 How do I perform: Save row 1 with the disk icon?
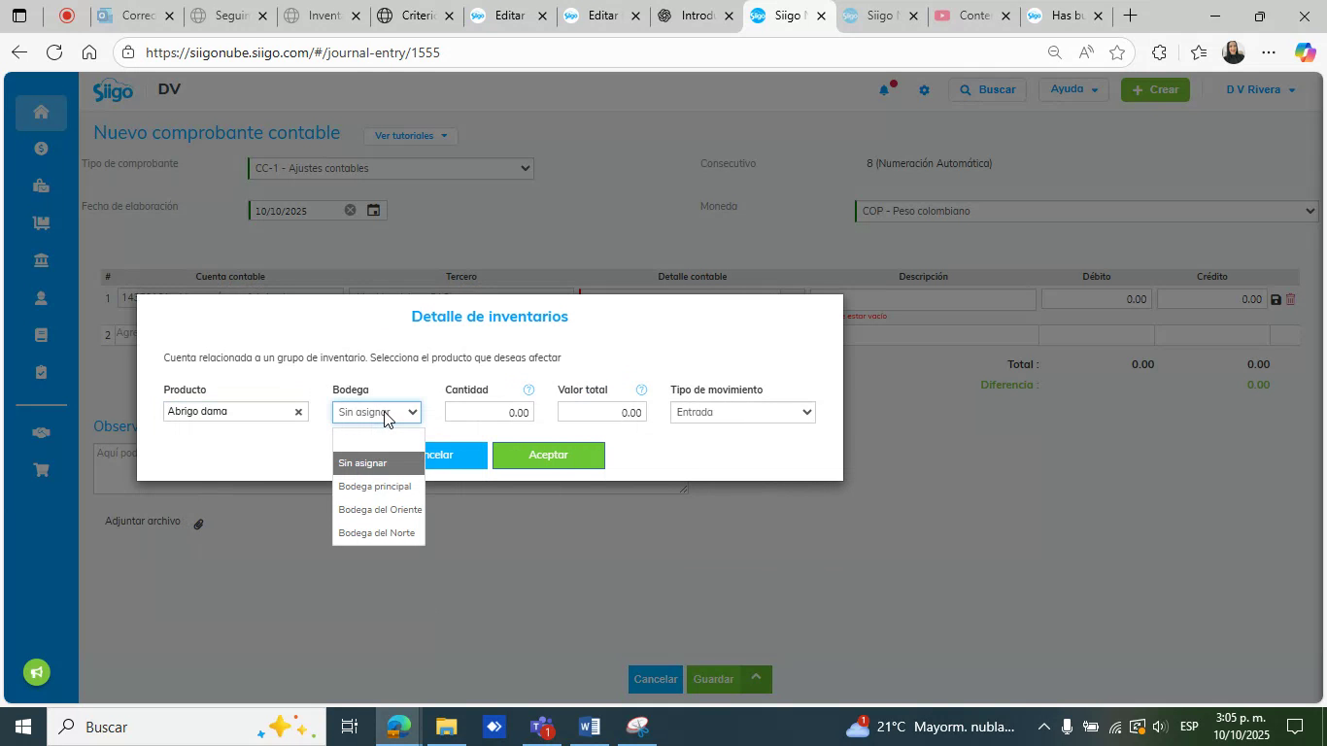click(1276, 299)
